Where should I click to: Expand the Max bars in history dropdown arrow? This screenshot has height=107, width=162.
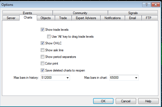tap(67, 78)
